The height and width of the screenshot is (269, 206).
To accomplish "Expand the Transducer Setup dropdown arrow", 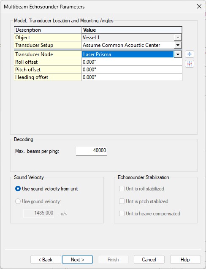I will [x=178, y=45].
